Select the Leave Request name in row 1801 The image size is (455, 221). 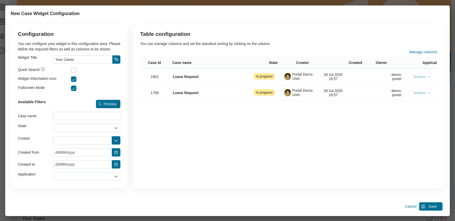coord(186,77)
